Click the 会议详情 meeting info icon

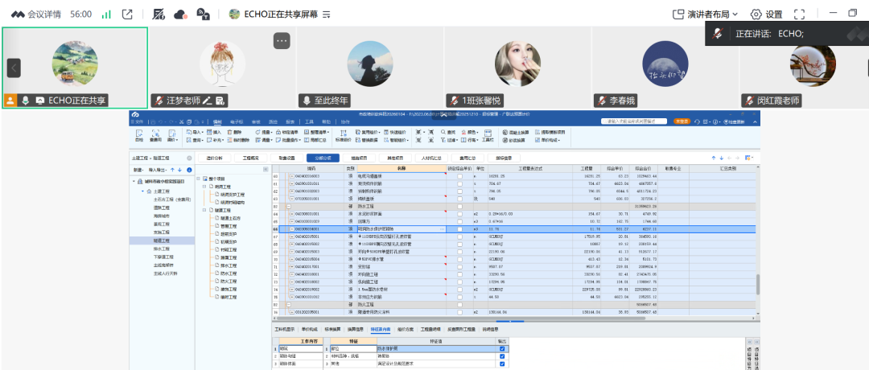point(17,14)
